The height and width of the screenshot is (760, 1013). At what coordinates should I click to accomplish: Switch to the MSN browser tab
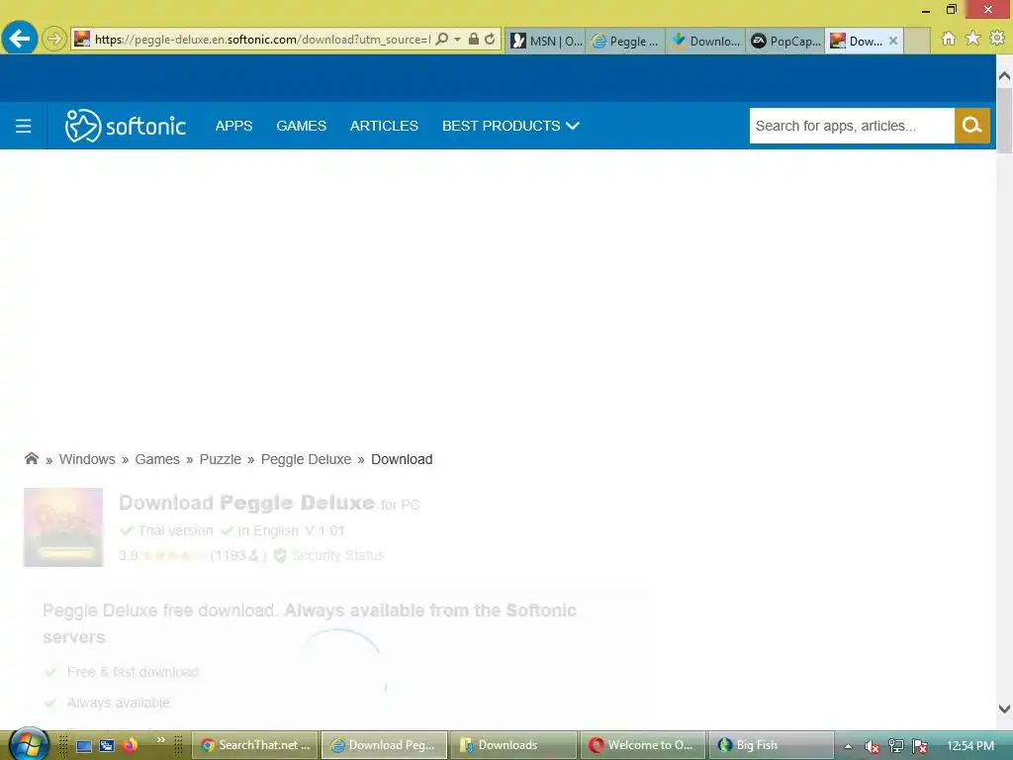point(546,41)
